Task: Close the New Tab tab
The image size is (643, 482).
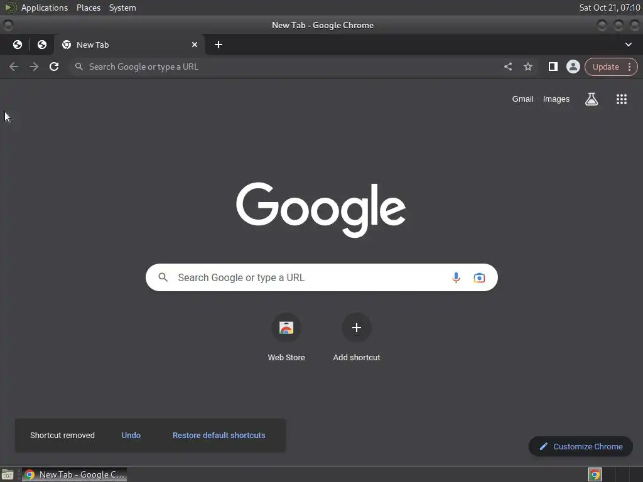Action: point(195,45)
